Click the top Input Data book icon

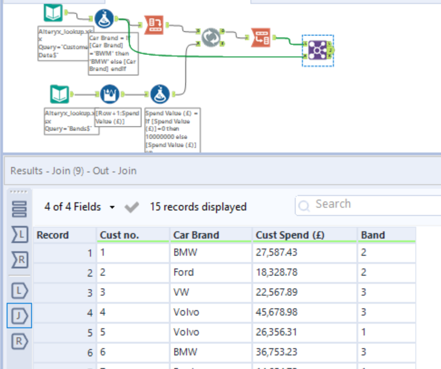pyautogui.click(x=53, y=13)
